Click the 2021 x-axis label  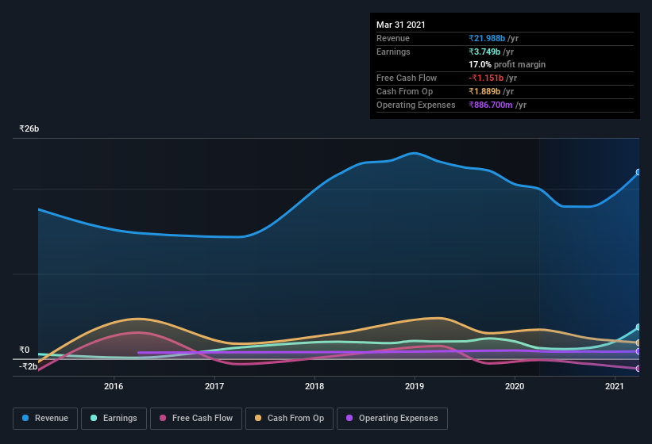coord(615,386)
